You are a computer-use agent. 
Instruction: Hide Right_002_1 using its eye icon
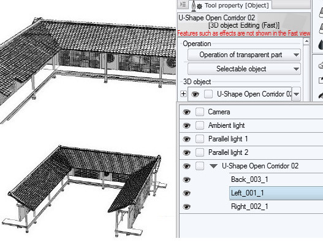point(186,207)
